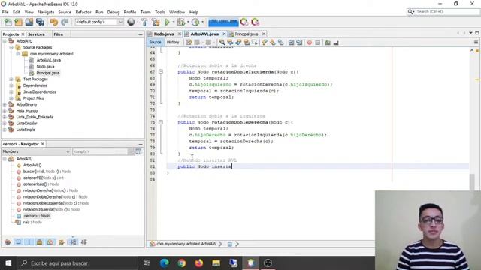This screenshot has width=481, height=270.
Task: Open the Refactor menu
Action: 83,12
